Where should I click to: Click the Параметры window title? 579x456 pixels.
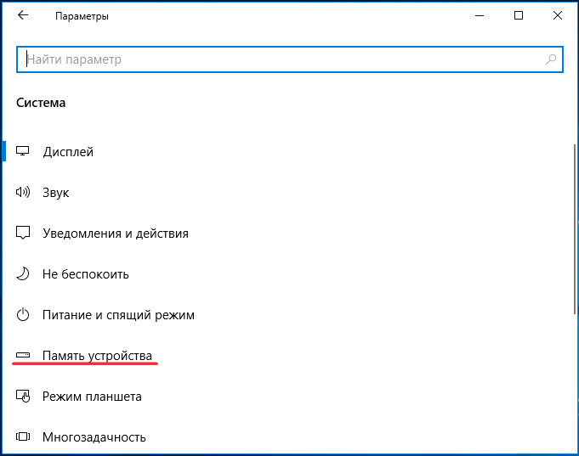(82, 16)
